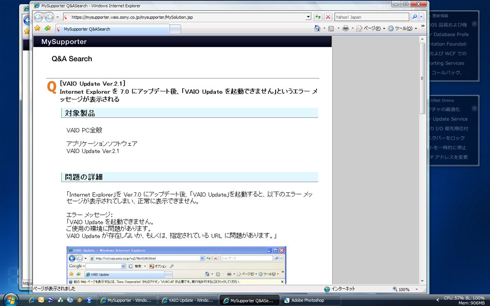
Task: Click the orange Q question icon
Action: click(52, 87)
